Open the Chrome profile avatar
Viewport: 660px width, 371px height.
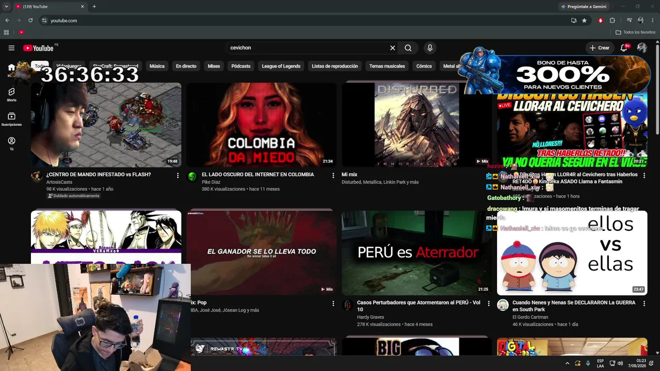click(640, 21)
